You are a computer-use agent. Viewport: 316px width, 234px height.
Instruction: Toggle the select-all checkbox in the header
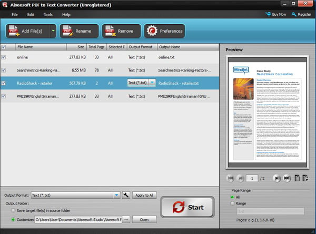point(4,47)
